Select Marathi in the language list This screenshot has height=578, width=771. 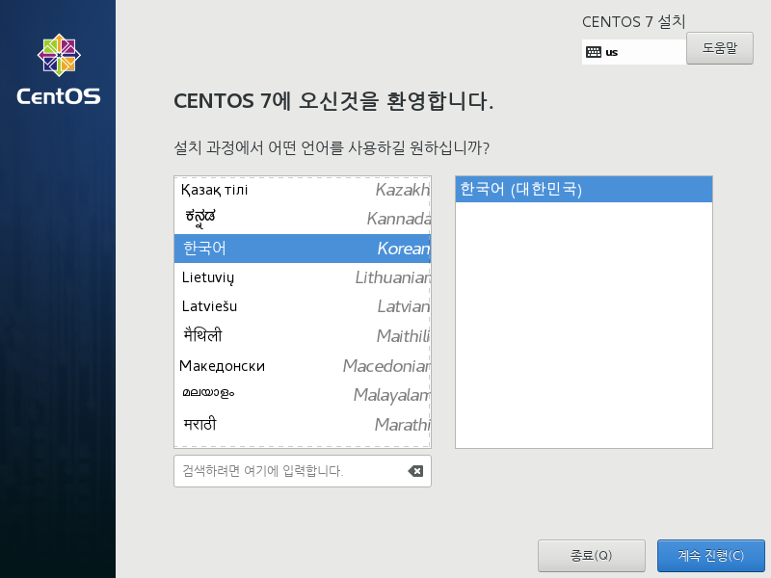tap(303, 424)
